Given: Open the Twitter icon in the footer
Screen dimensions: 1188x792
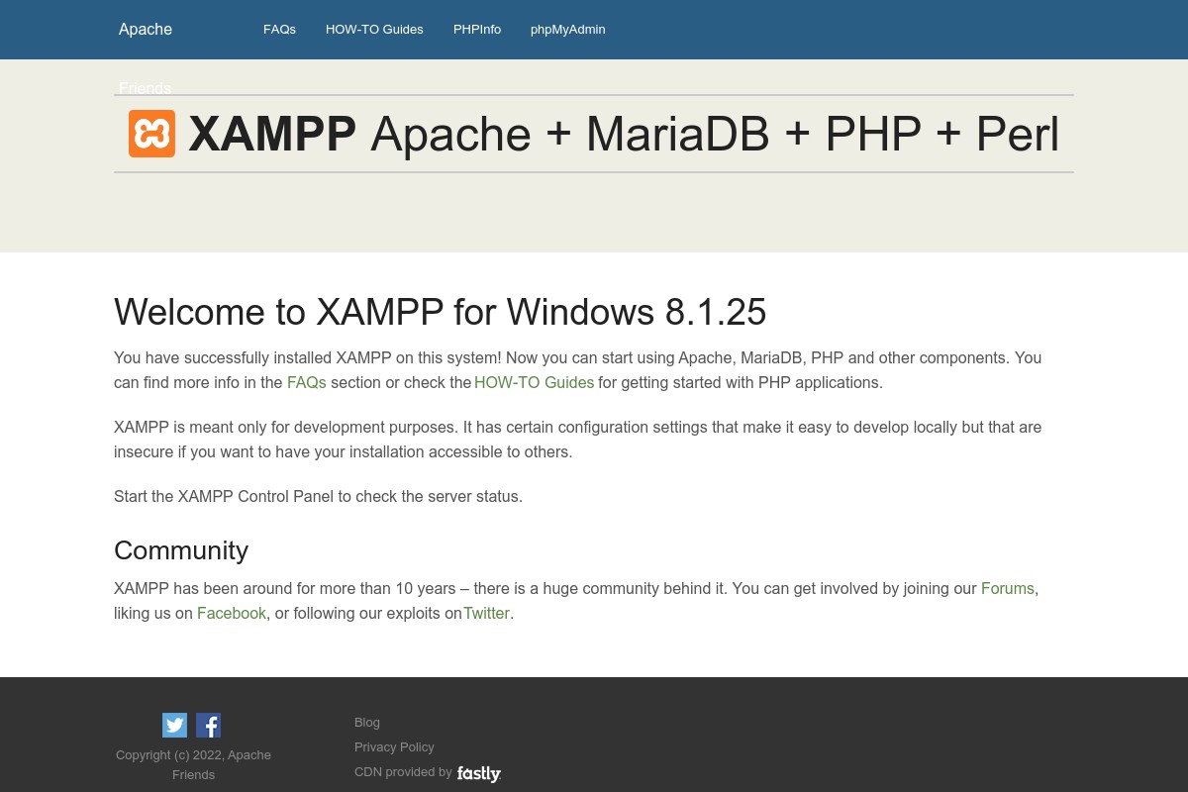Looking at the screenshot, I should click(175, 725).
